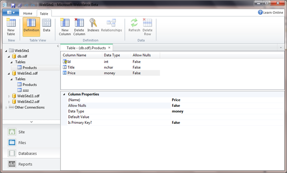Screen dimensions: 287x173
Task: Switch to Data table view
Action: coord(47,25)
